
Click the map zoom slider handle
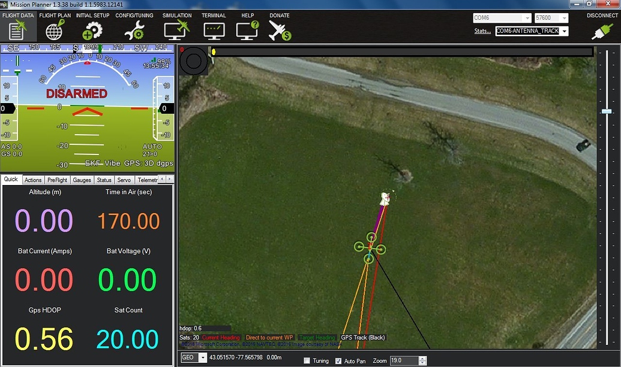coord(607,111)
